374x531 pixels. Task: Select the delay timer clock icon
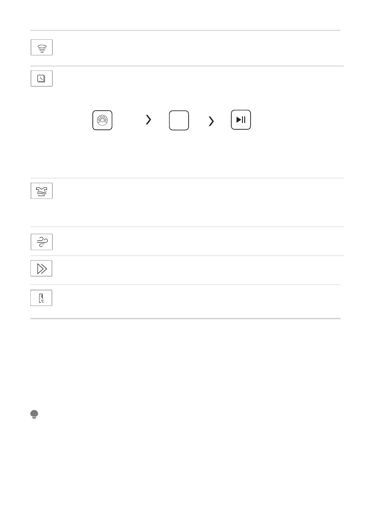click(x=41, y=78)
